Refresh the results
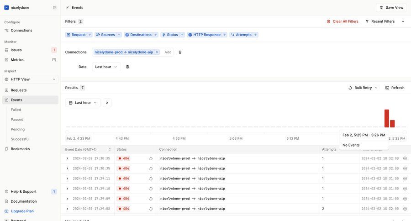The height and width of the screenshot is (221, 411). coord(395,88)
